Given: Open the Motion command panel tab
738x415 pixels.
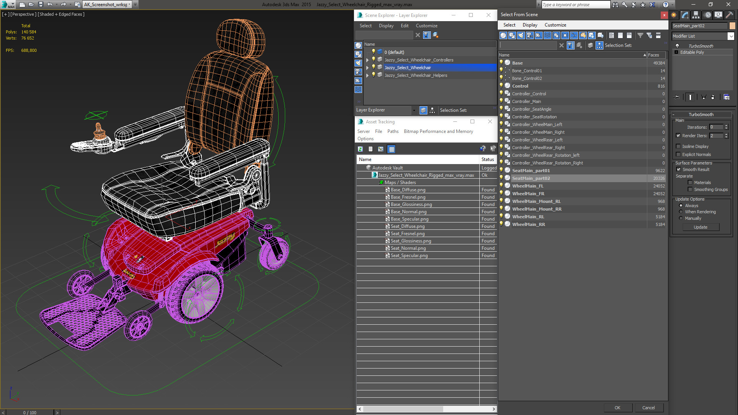Looking at the screenshot, I should point(708,15).
